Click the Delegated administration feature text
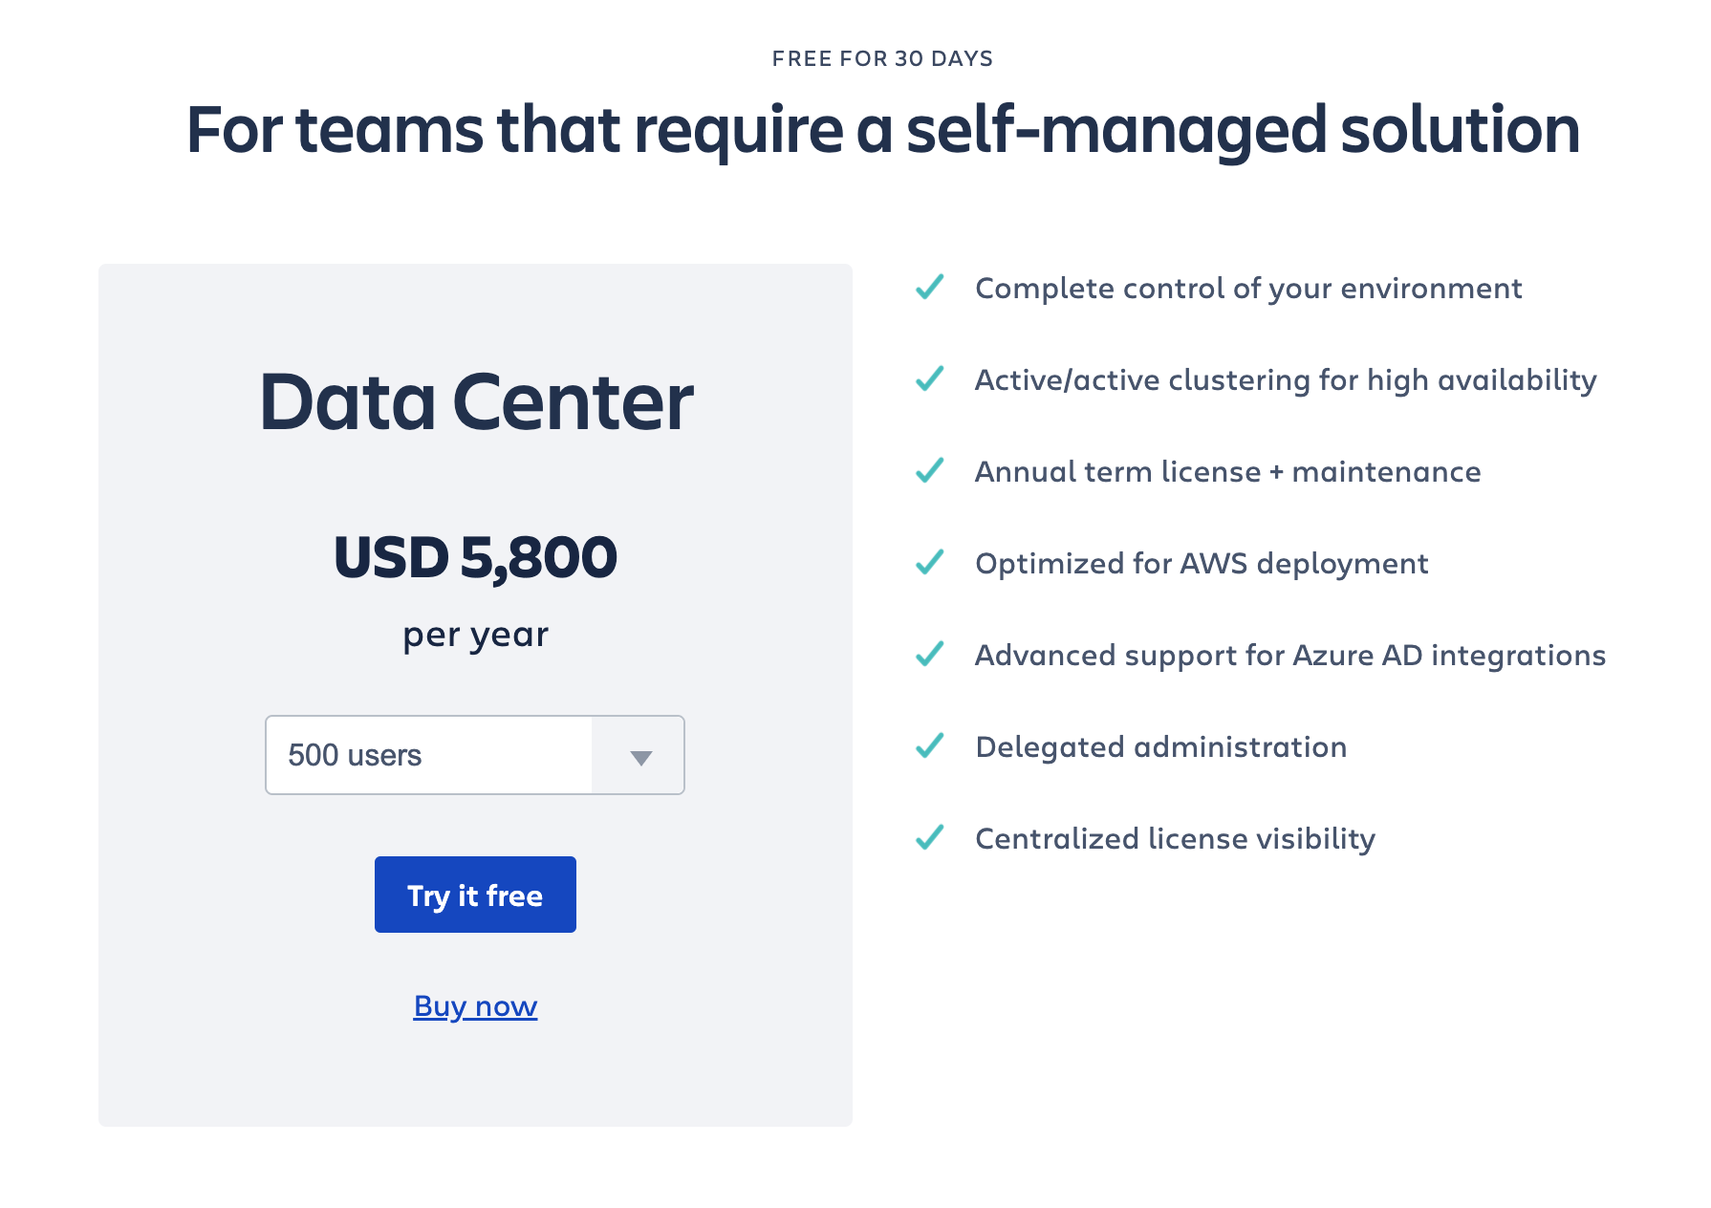1711x1208 pixels. tap(1161, 746)
